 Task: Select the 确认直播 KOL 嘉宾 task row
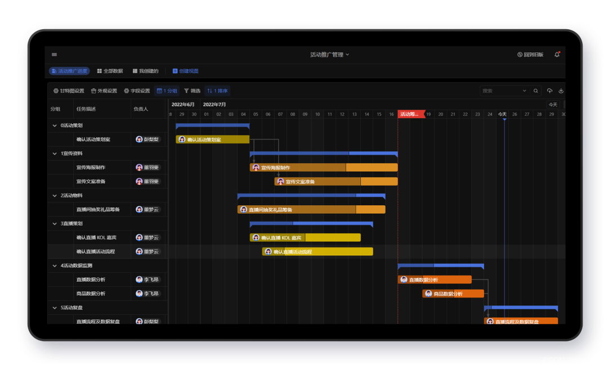(x=108, y=237)
